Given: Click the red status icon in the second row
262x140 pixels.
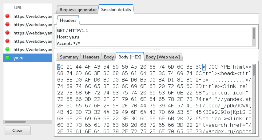Looking at the screenshot, I should coord(8,24).
